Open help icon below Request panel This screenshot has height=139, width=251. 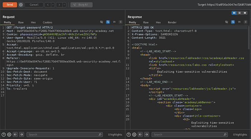[x=4, y=134]
